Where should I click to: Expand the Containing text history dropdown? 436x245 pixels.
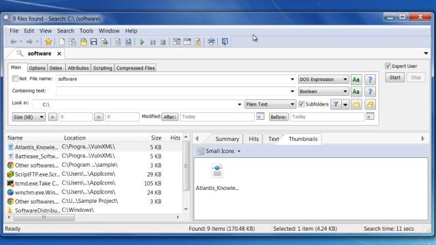coord(292,91)
